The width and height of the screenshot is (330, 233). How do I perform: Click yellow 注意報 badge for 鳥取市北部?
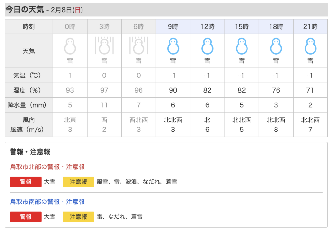78,182
